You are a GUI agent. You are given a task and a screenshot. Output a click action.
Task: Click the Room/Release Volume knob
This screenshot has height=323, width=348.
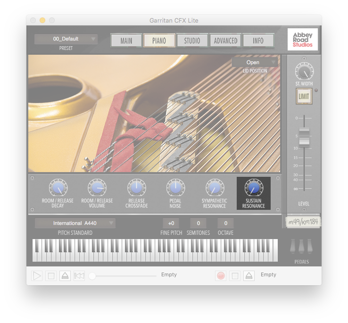tap(97, 188)
